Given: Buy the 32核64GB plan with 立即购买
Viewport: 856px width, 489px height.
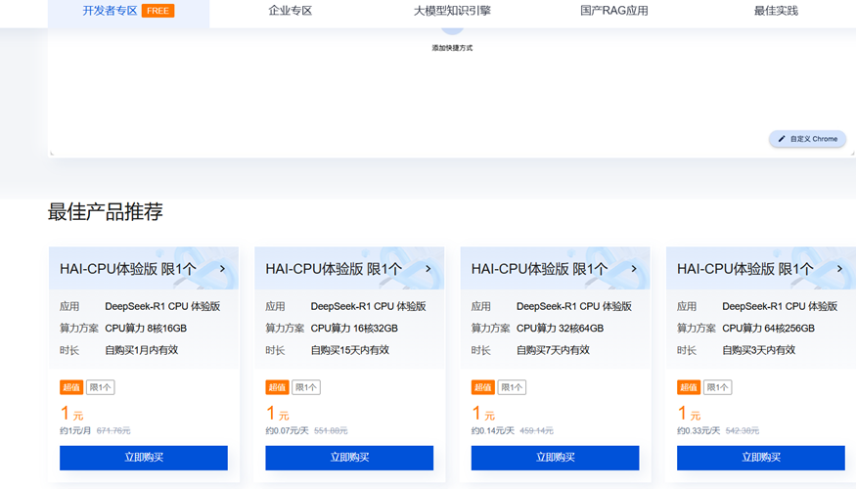Looking at the screenshot, I should (x=556, y=458).
